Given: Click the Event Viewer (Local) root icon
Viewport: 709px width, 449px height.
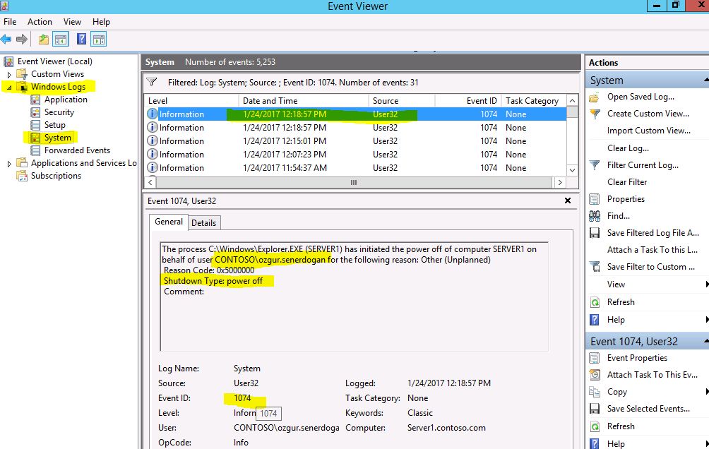Looking at the screenshot, I should [8, 61].
